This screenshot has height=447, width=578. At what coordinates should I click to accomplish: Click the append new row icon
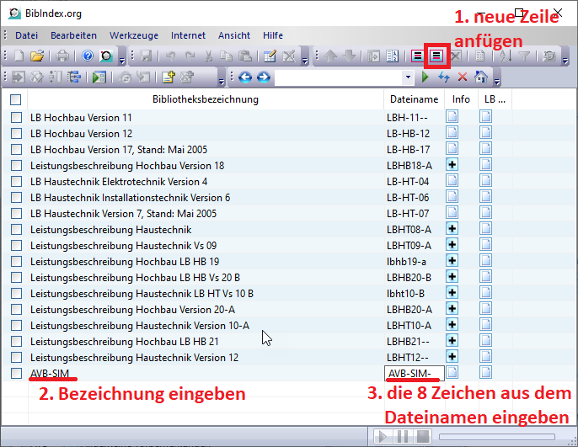coord(437,56)
